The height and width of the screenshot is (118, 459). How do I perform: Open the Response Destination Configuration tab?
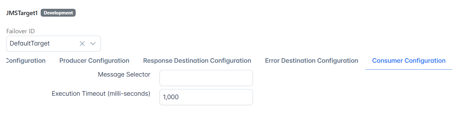[197, 61]
